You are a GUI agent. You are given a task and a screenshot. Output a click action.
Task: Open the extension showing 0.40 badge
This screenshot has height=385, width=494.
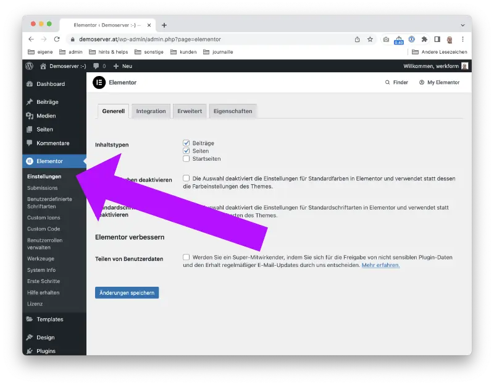(x=398, y=40)
